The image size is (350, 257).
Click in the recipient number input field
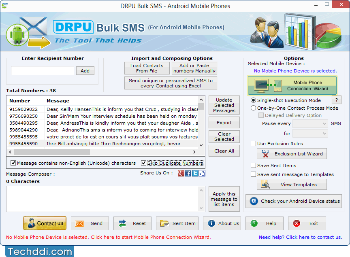(x=43, y=70)
